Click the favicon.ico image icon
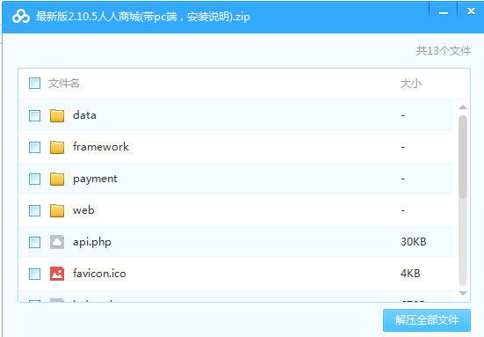 pos(57,274)
